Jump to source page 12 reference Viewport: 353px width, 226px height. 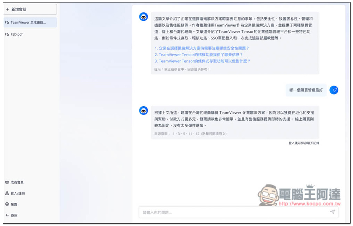tap(197, 134)
